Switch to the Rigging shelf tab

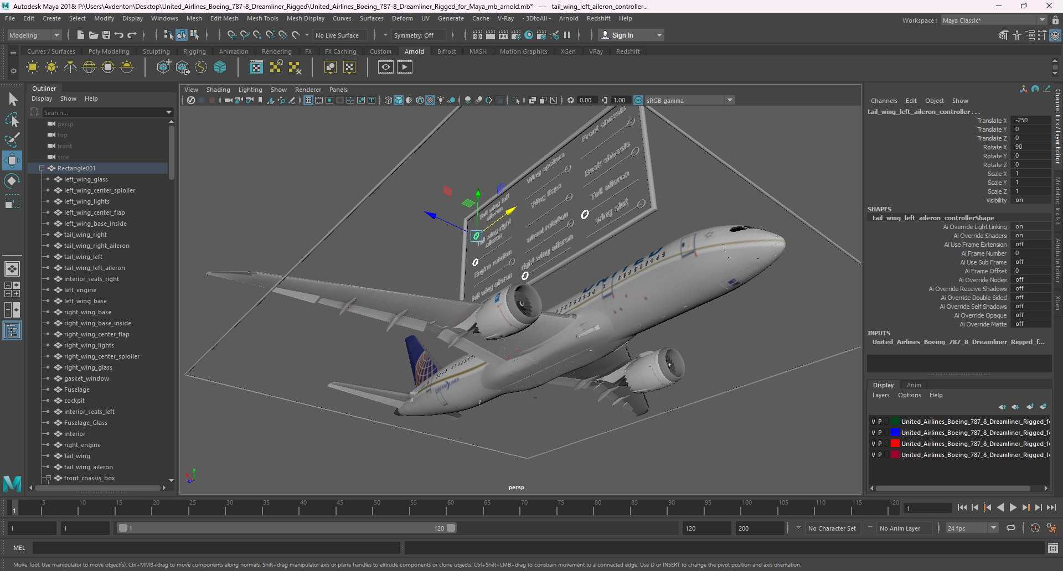194,51
